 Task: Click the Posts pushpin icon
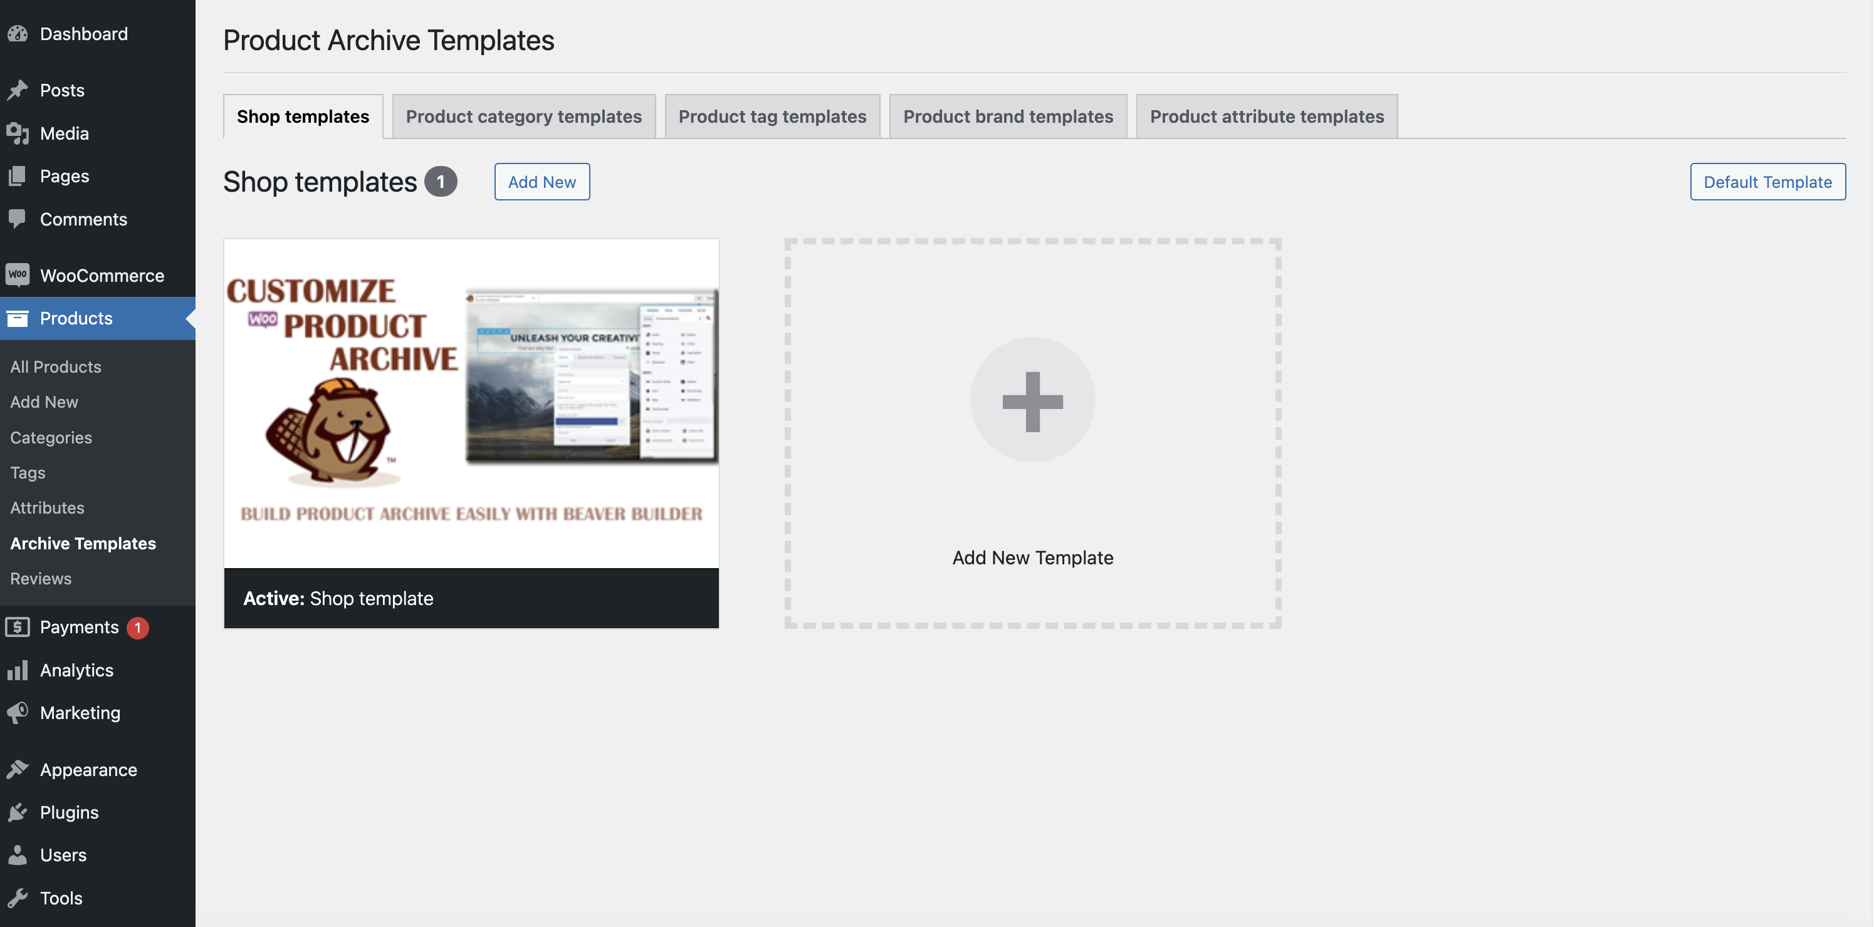[18, 90]
